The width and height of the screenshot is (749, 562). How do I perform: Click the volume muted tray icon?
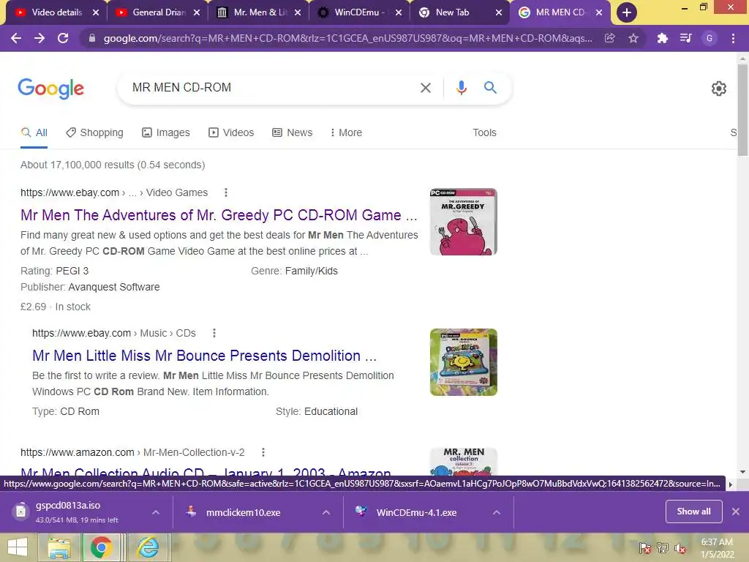pyautogui.click(x=680, y=548)
